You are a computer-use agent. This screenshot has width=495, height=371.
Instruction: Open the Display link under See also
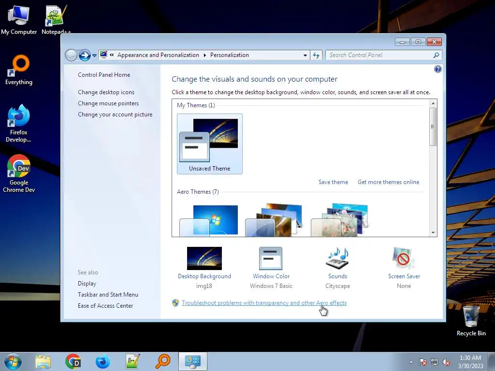point(87,283)
